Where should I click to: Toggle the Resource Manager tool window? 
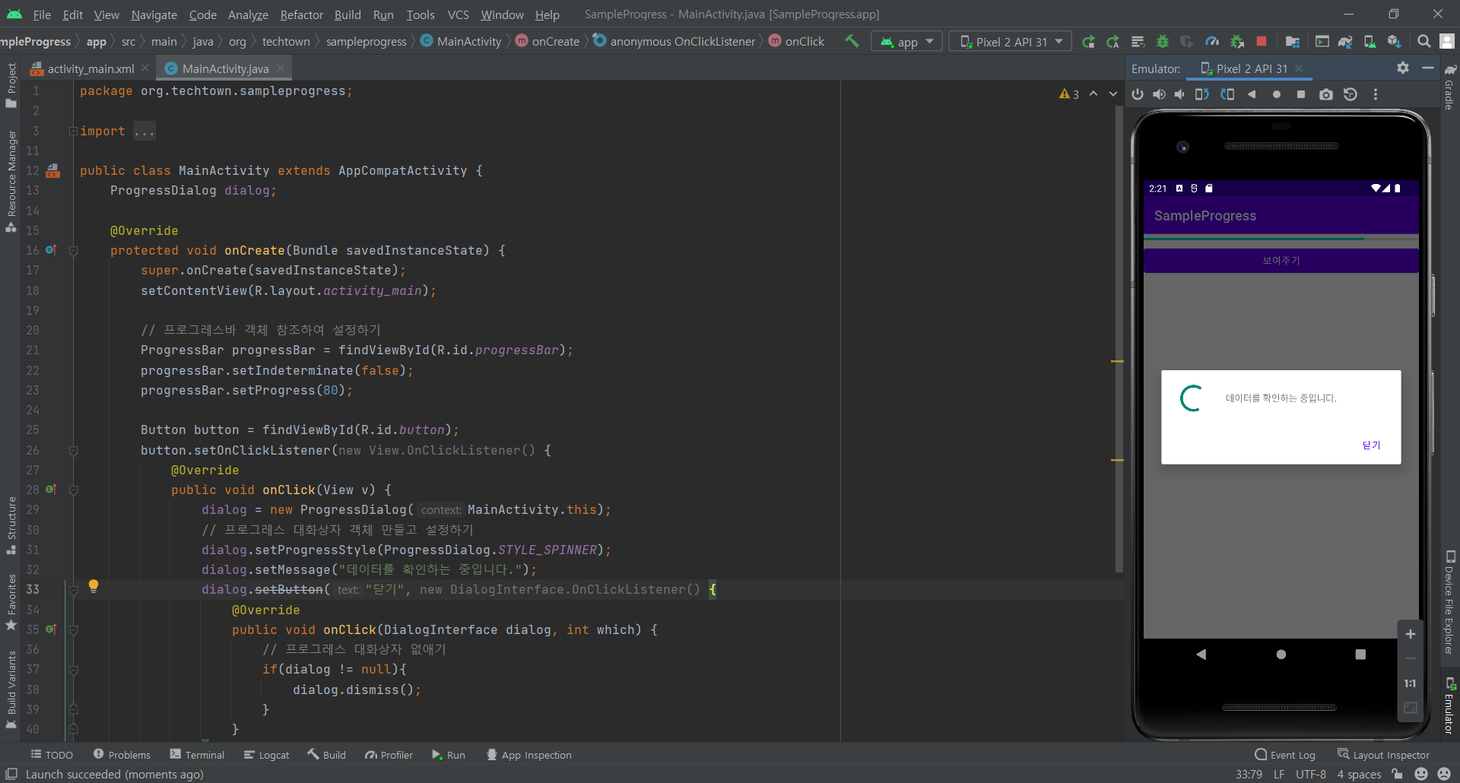pos(11,181)
